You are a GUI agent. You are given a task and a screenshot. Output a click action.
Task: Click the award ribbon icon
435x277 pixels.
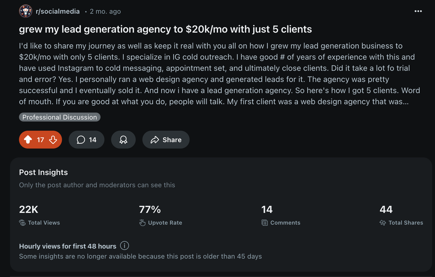coord(123,140)
